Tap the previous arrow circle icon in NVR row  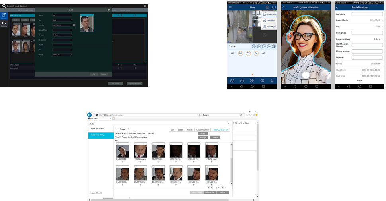pos(264,46)
